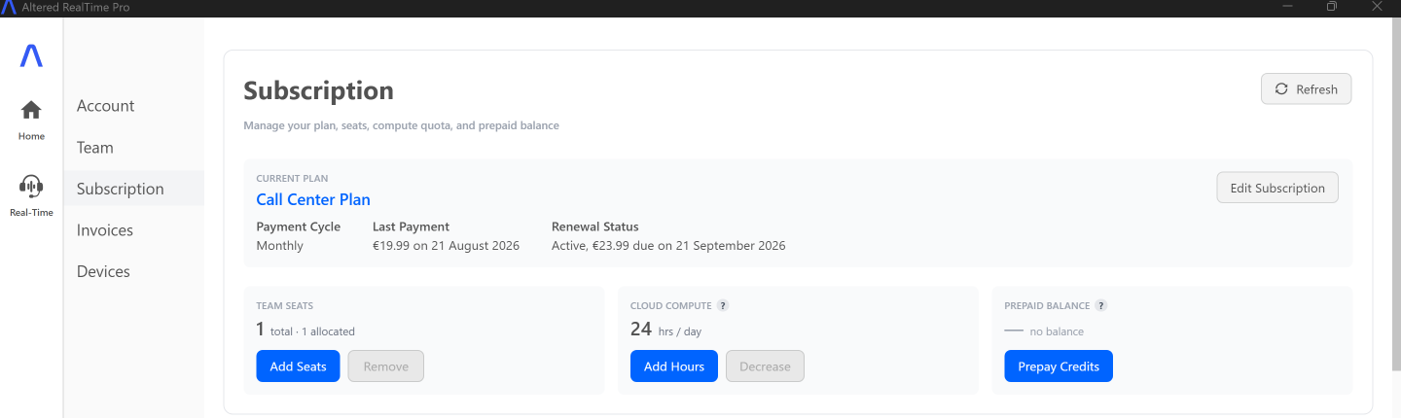This screenshot has width=1401, height=418.
Task: Restore down the application window
Action: (x=1332, y=7)
